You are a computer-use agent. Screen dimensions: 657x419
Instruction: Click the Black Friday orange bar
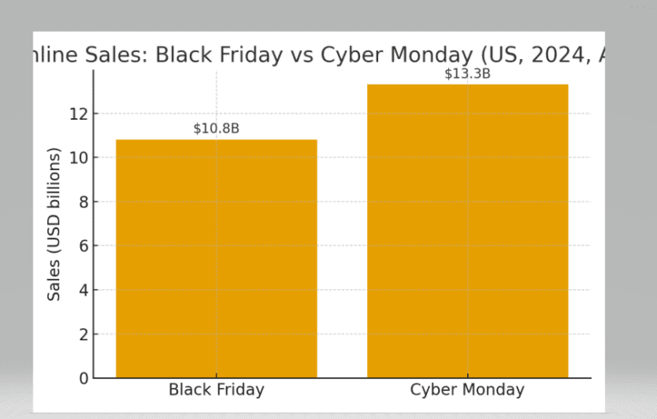click(x=216, y=258)
